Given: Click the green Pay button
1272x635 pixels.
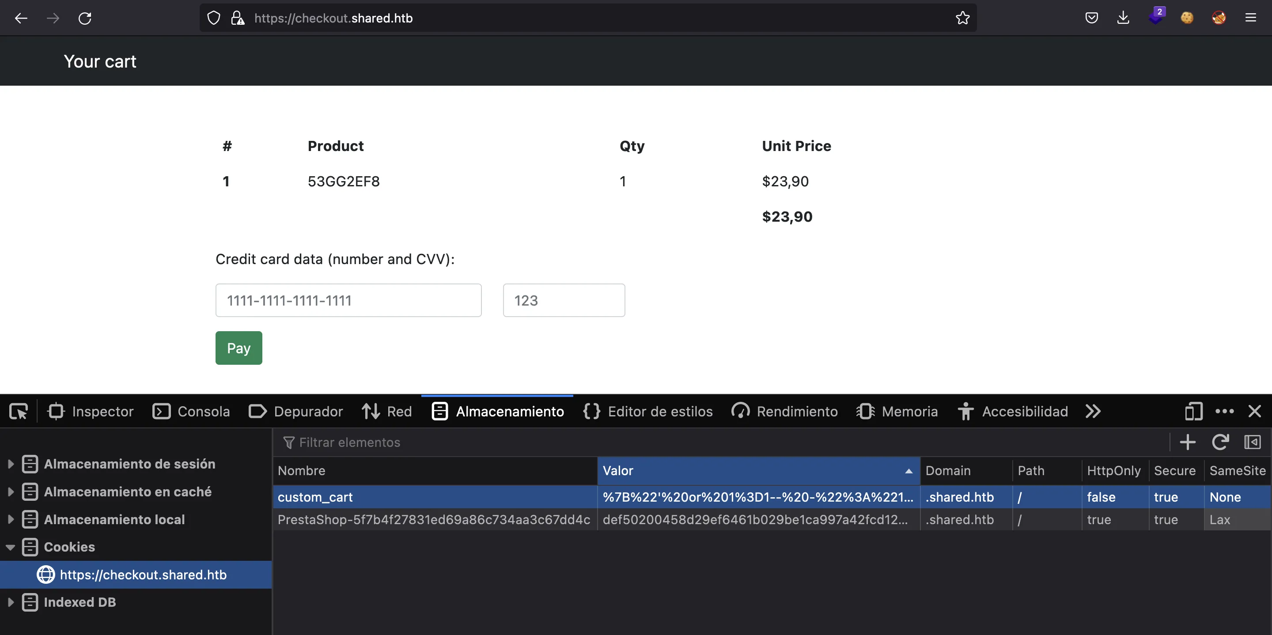Looking at the screenshot, I should coord(238,348).
